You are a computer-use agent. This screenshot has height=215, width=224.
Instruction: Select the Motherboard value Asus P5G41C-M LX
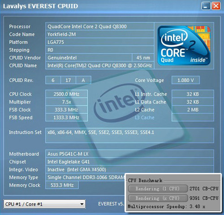tap(129, 154)
